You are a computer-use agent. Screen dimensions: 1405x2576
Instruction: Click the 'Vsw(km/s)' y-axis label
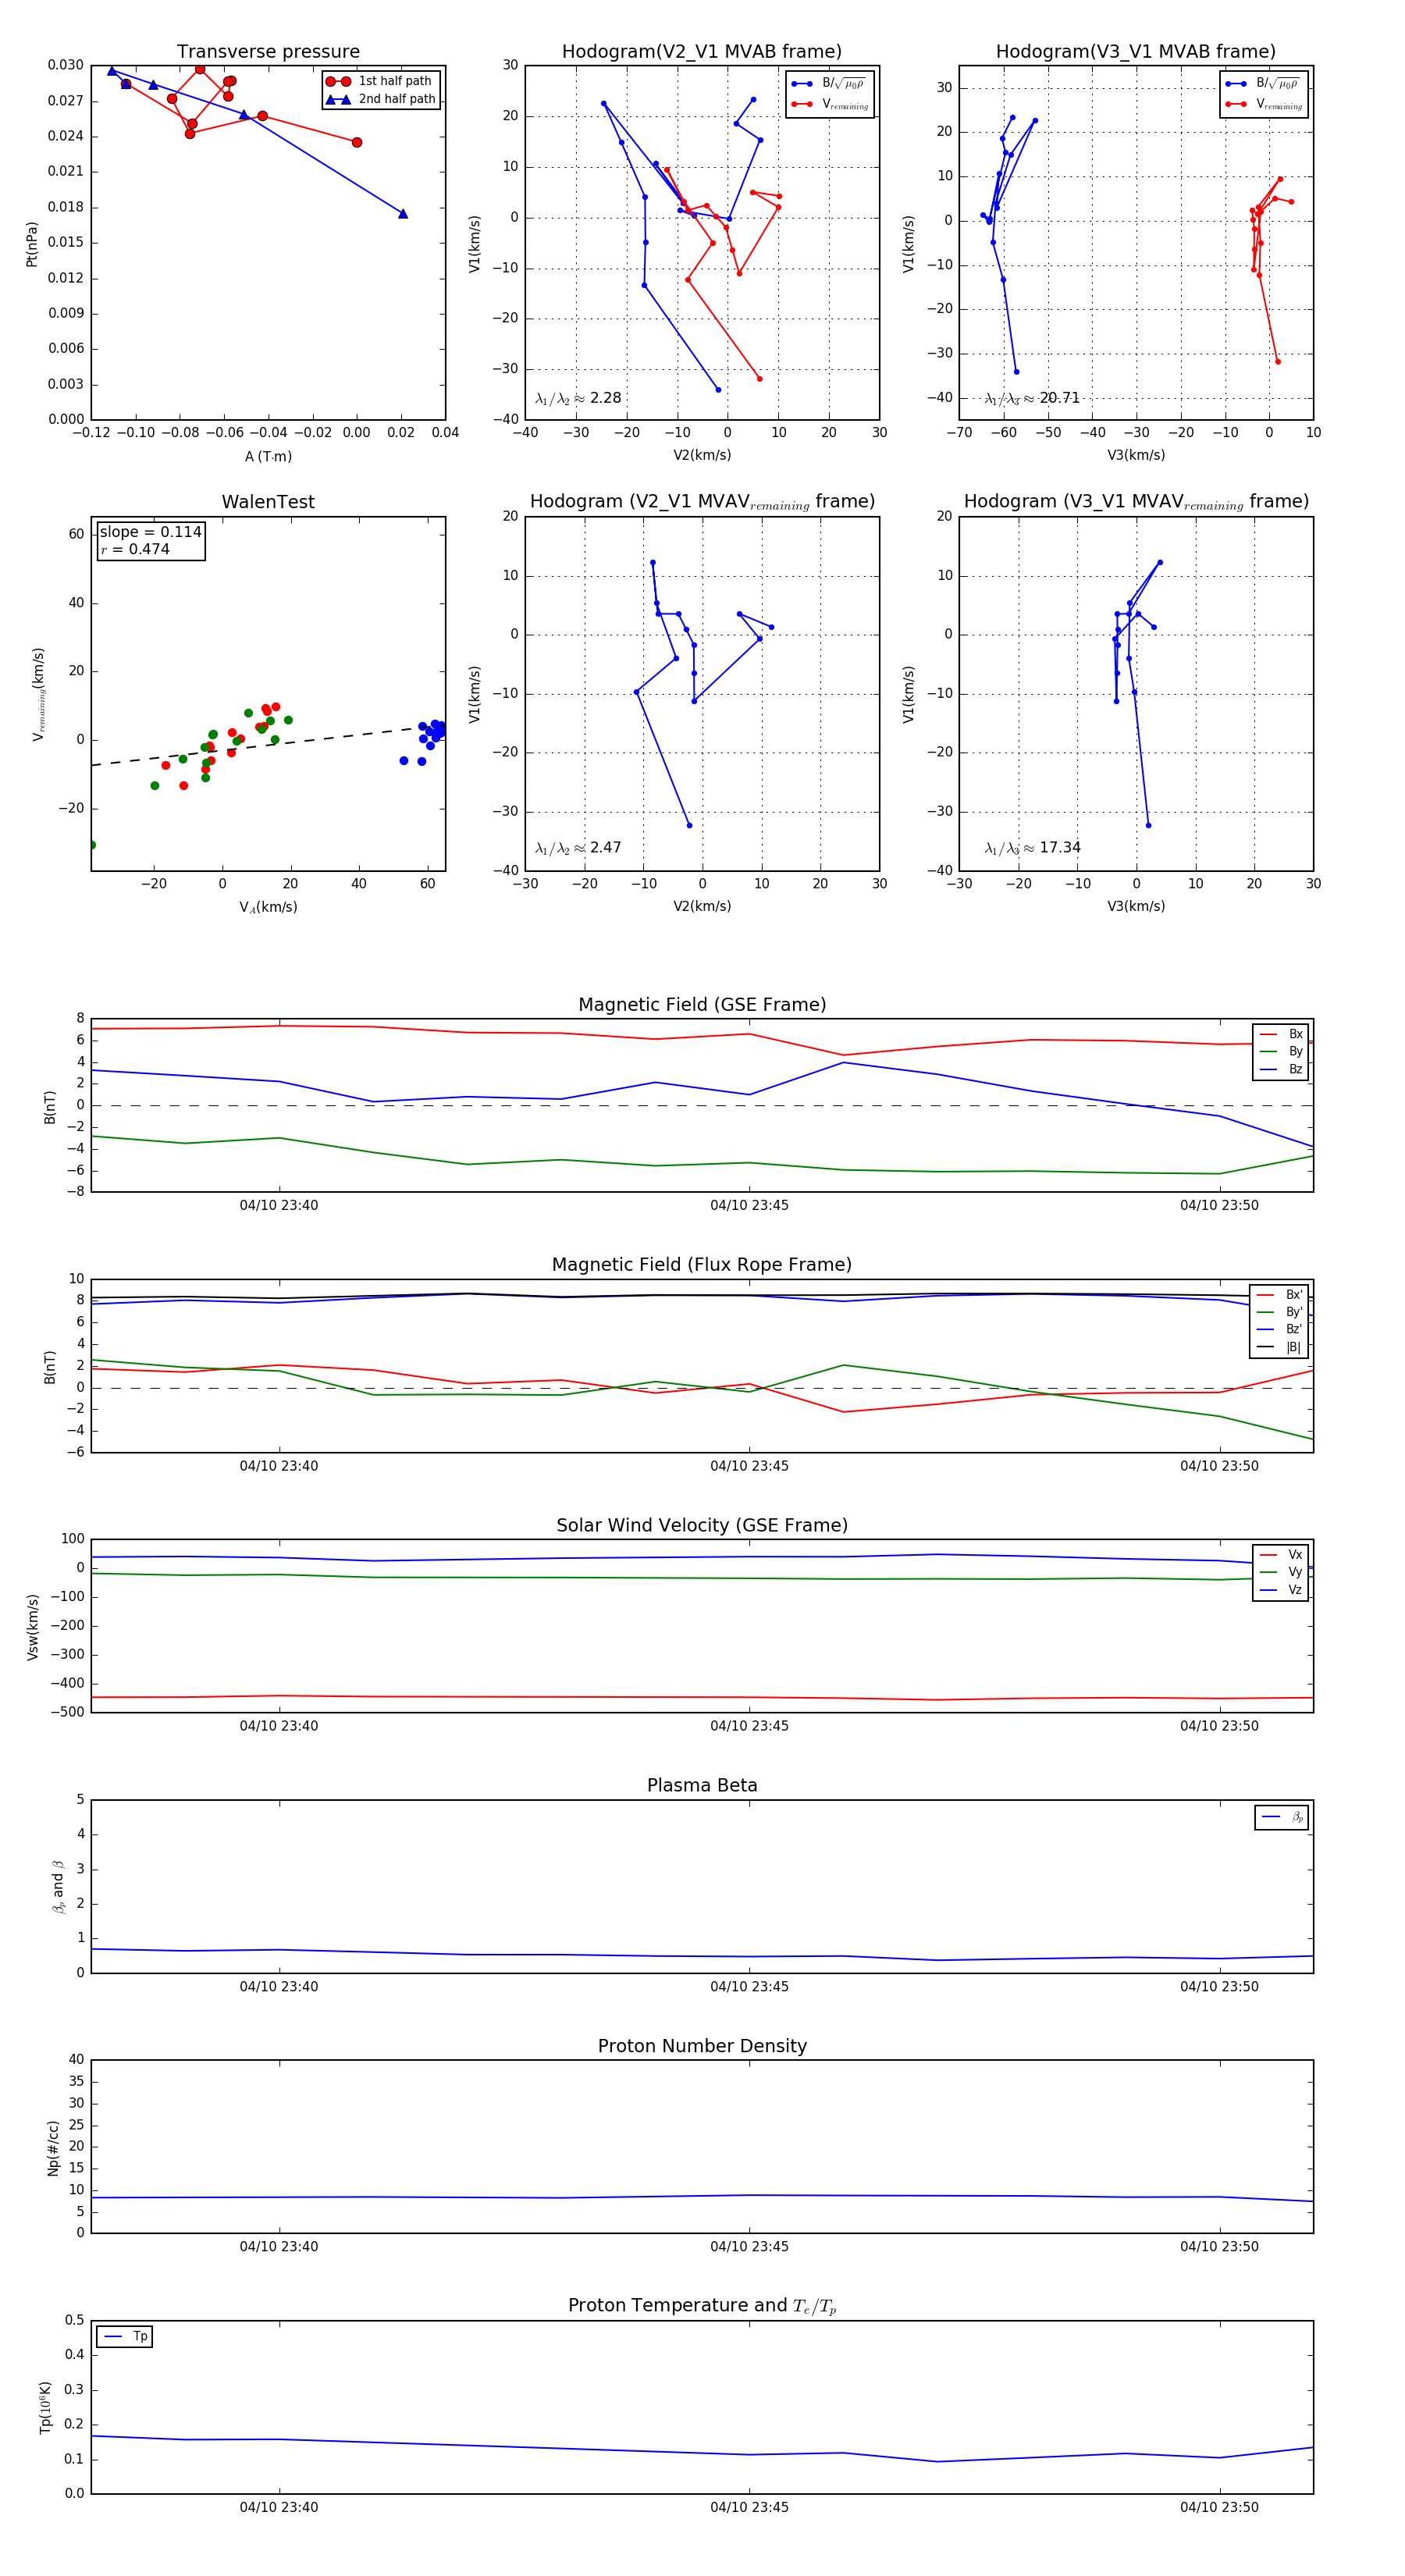click(x=32, y=1627)
